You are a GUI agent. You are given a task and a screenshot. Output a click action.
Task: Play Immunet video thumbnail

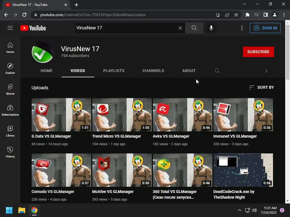point(243,115)
